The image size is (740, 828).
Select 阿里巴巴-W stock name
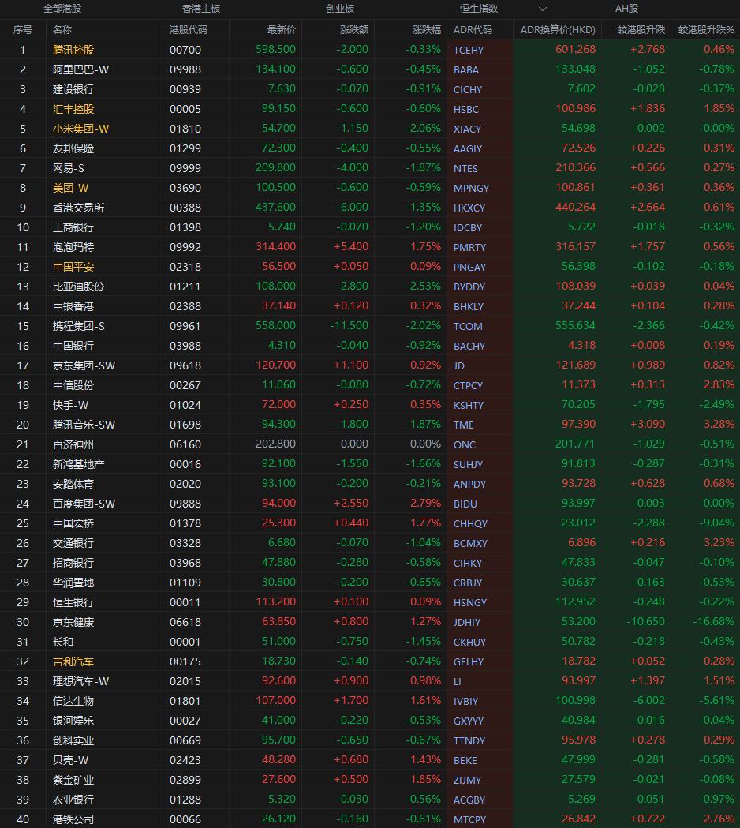click(x=80, y=69)
